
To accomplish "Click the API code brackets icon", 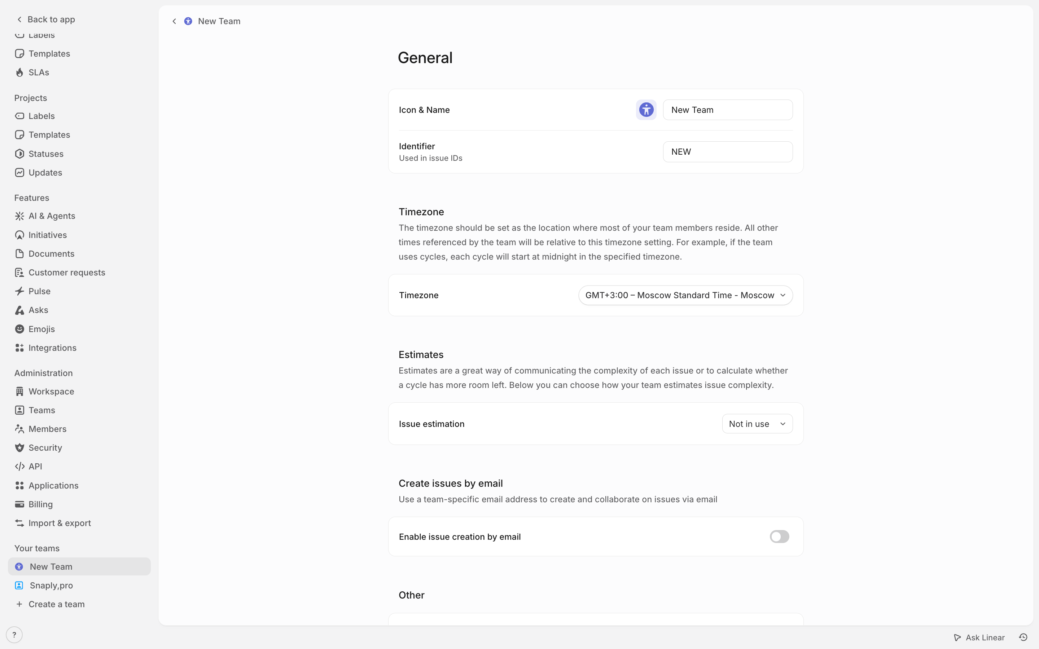I will (x=19, y=467).
